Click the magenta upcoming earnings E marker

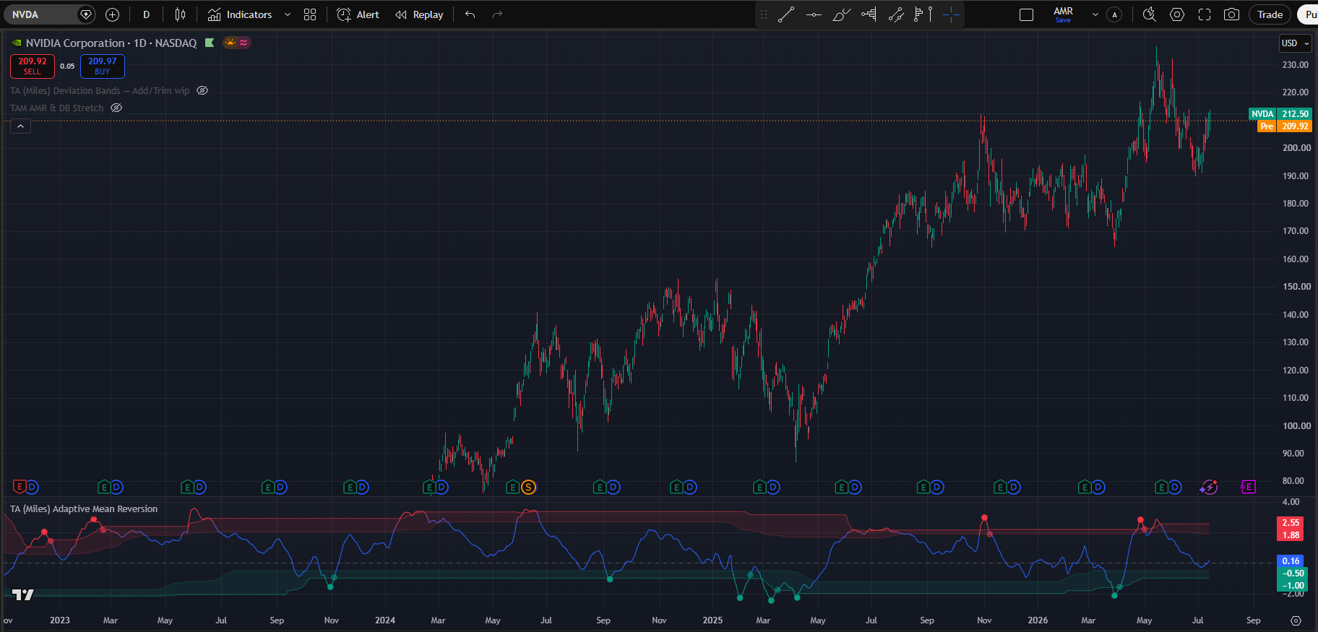tap(1248, 488)
